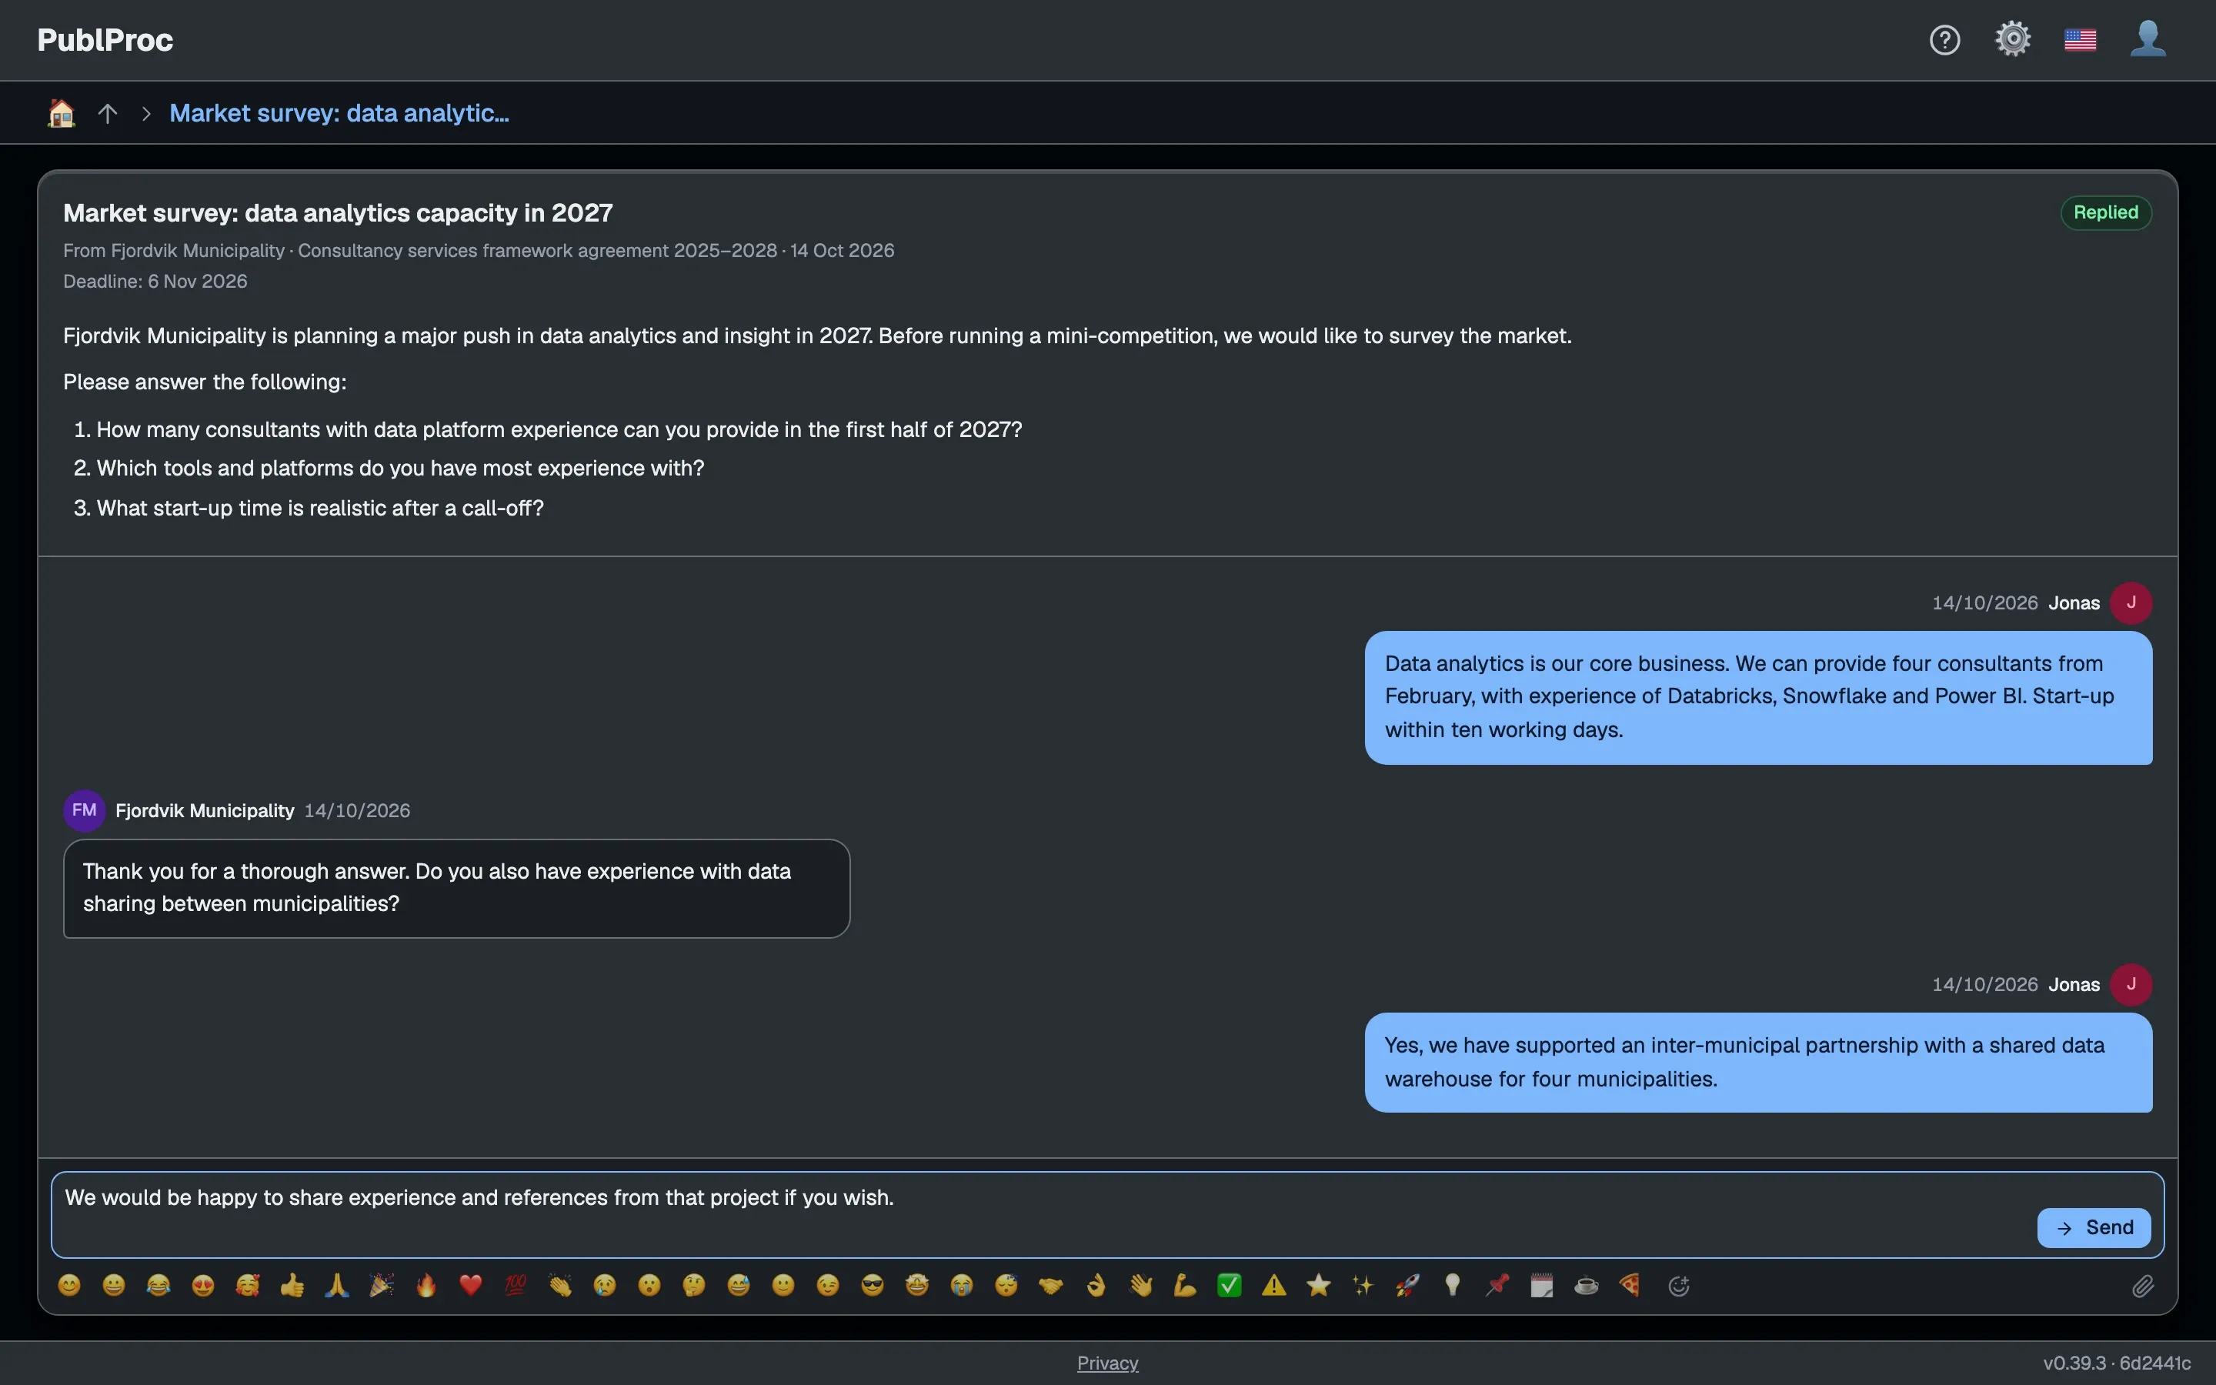Attach a file with the paperclip icon
The height and width of the screenshot is (1385, 2216).
click(x=2143, y=1286)
